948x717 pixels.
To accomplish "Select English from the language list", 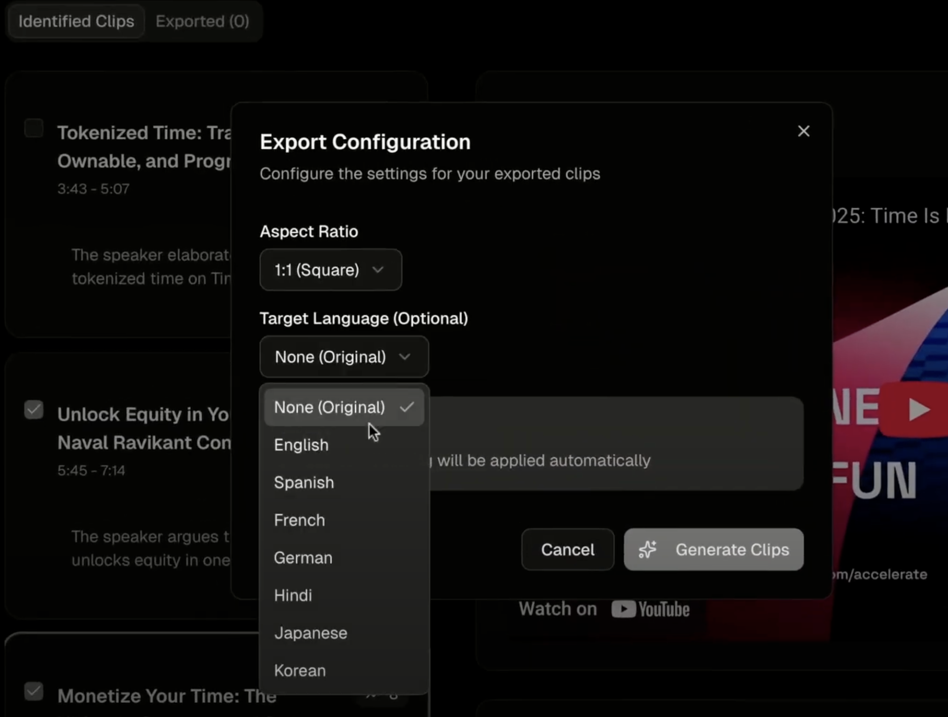I will [301, 445].
